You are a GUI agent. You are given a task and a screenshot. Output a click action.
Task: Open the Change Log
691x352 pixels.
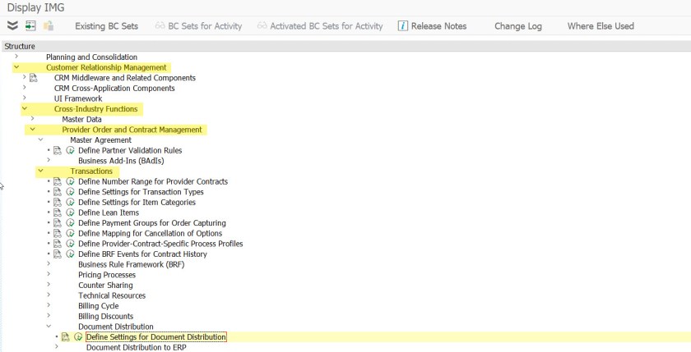coord(517,26)
